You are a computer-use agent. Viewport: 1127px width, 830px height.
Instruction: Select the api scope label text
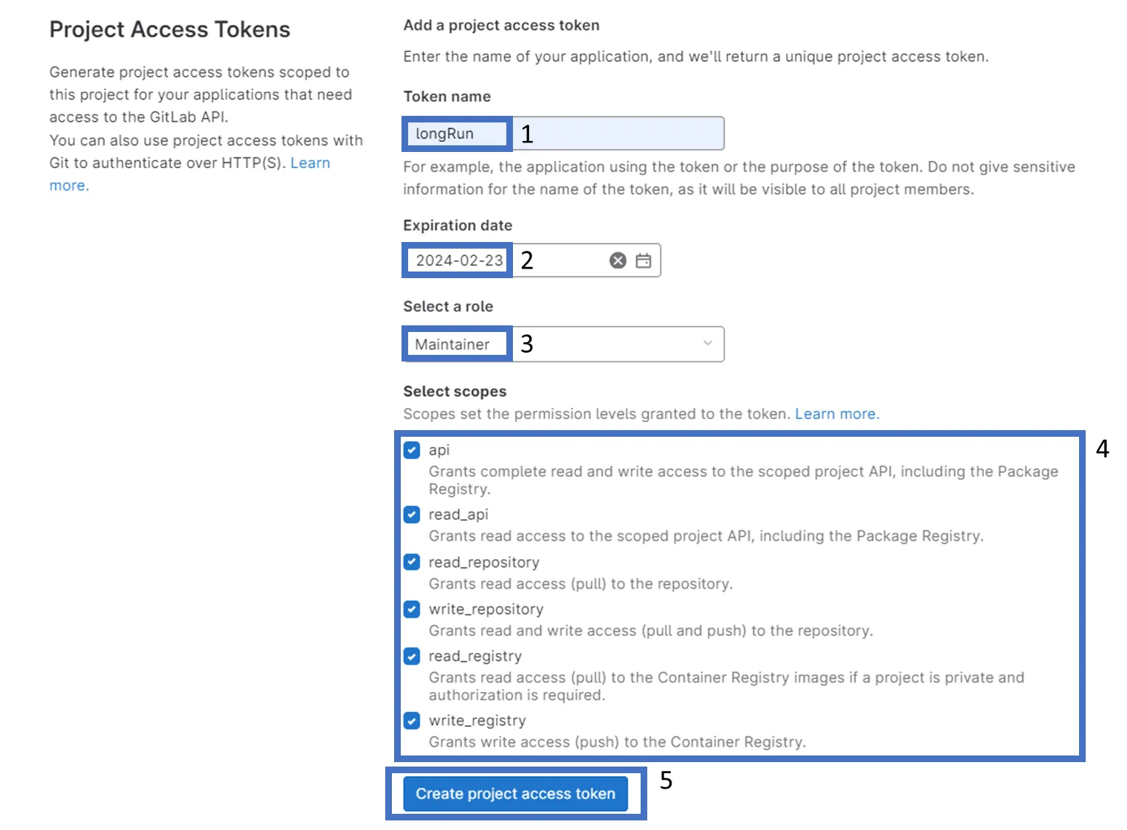coord(439,450)
